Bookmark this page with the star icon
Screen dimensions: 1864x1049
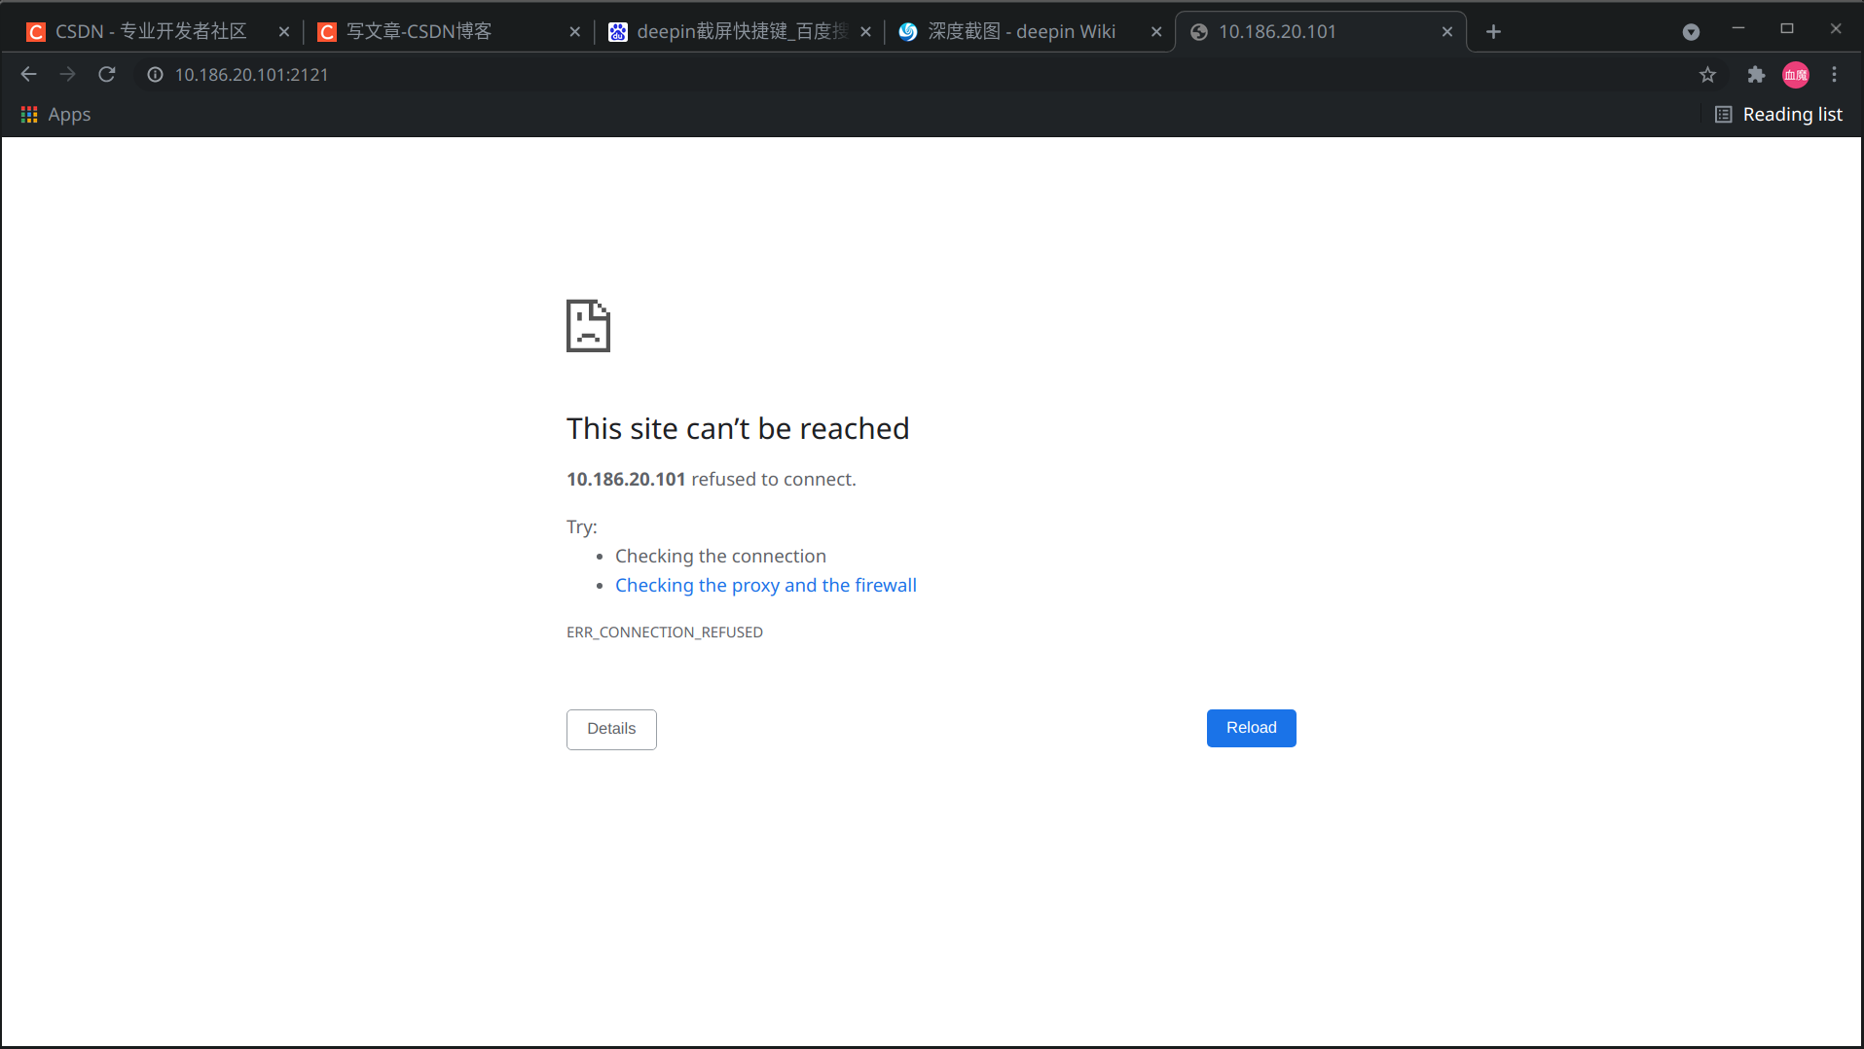[1707, 74]
